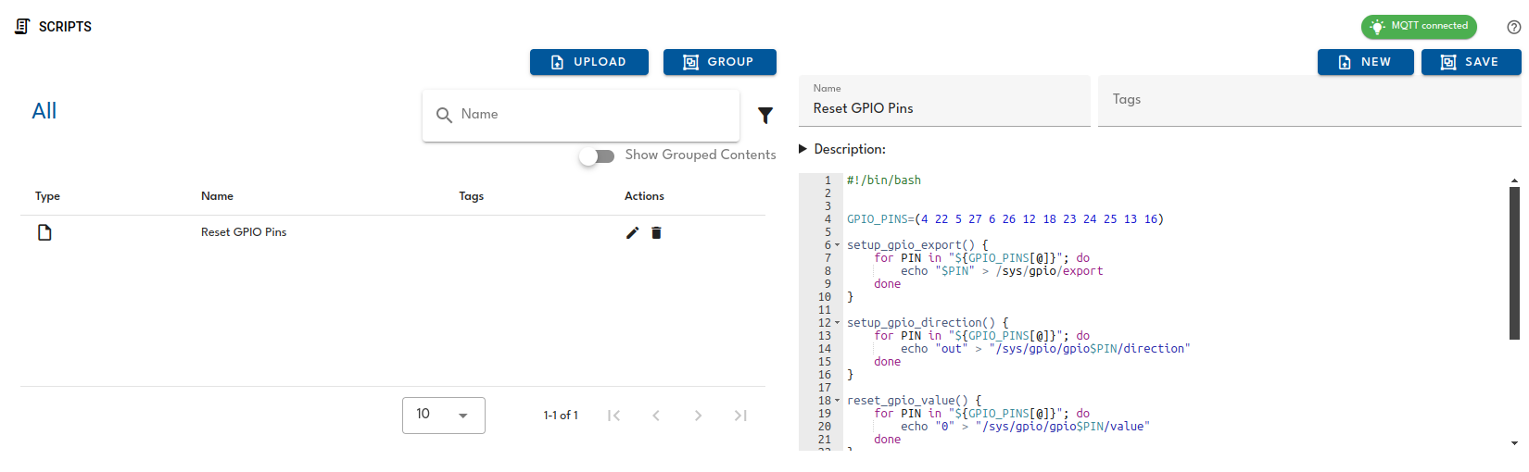The width and height of the screenshot is (1529, 472).
Task: Open the rows per page dropdown
Action: pyautogui.click(x=443, y=416)
